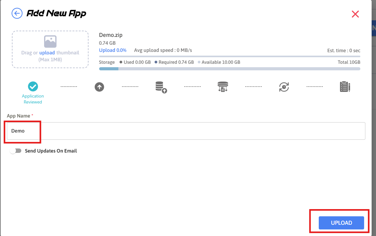This screenshot has width=376, height=236.
Task: Close the Add New App dialog
Action: pos(355,14)
